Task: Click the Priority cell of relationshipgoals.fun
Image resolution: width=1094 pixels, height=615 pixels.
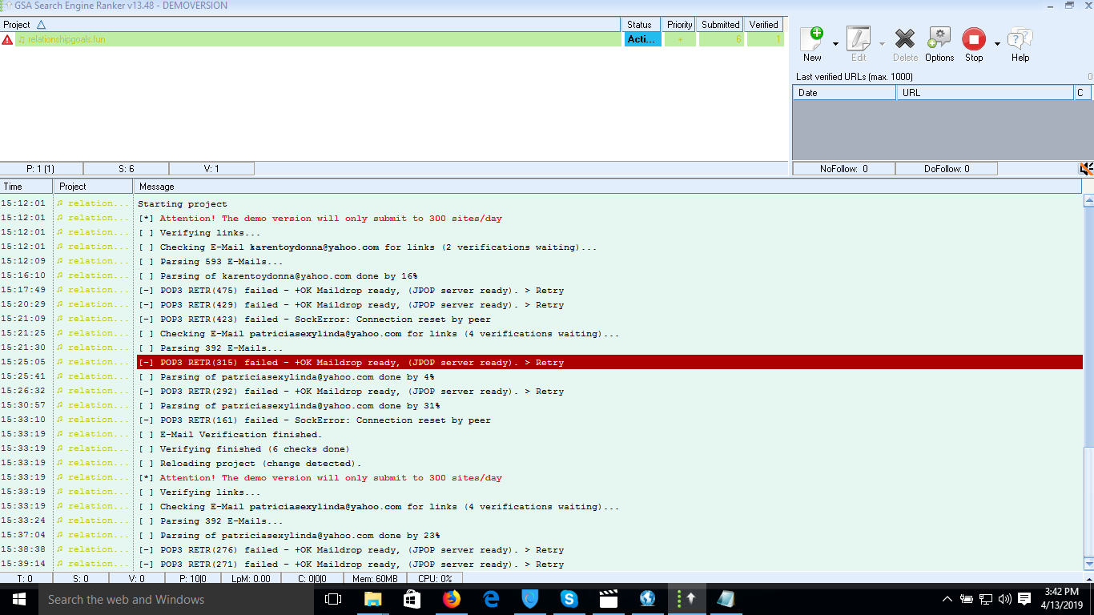Action: 680,39
